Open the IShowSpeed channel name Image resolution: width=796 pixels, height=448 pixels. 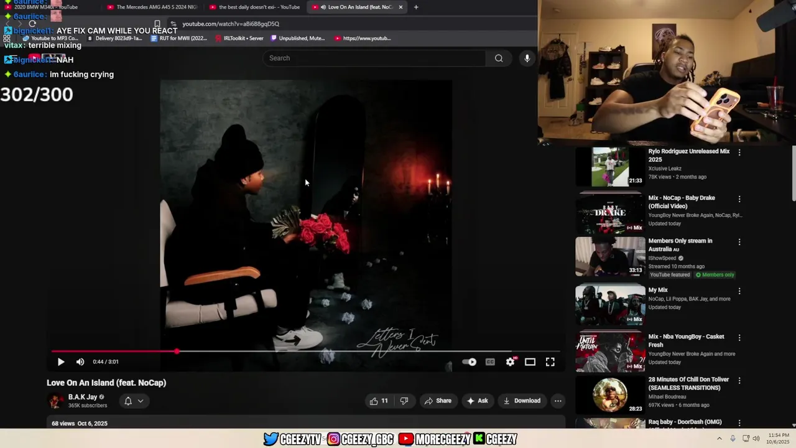pos(663,258)
